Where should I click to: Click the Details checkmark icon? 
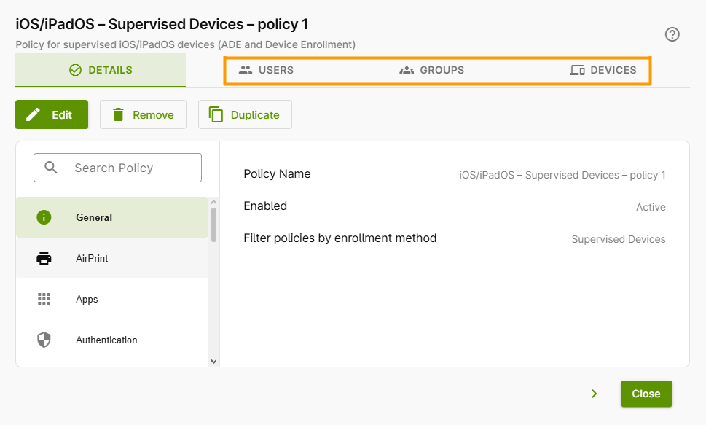(75, 70)
